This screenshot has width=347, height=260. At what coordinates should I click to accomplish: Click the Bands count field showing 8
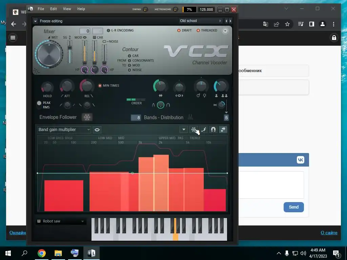[x=136, y=117]
